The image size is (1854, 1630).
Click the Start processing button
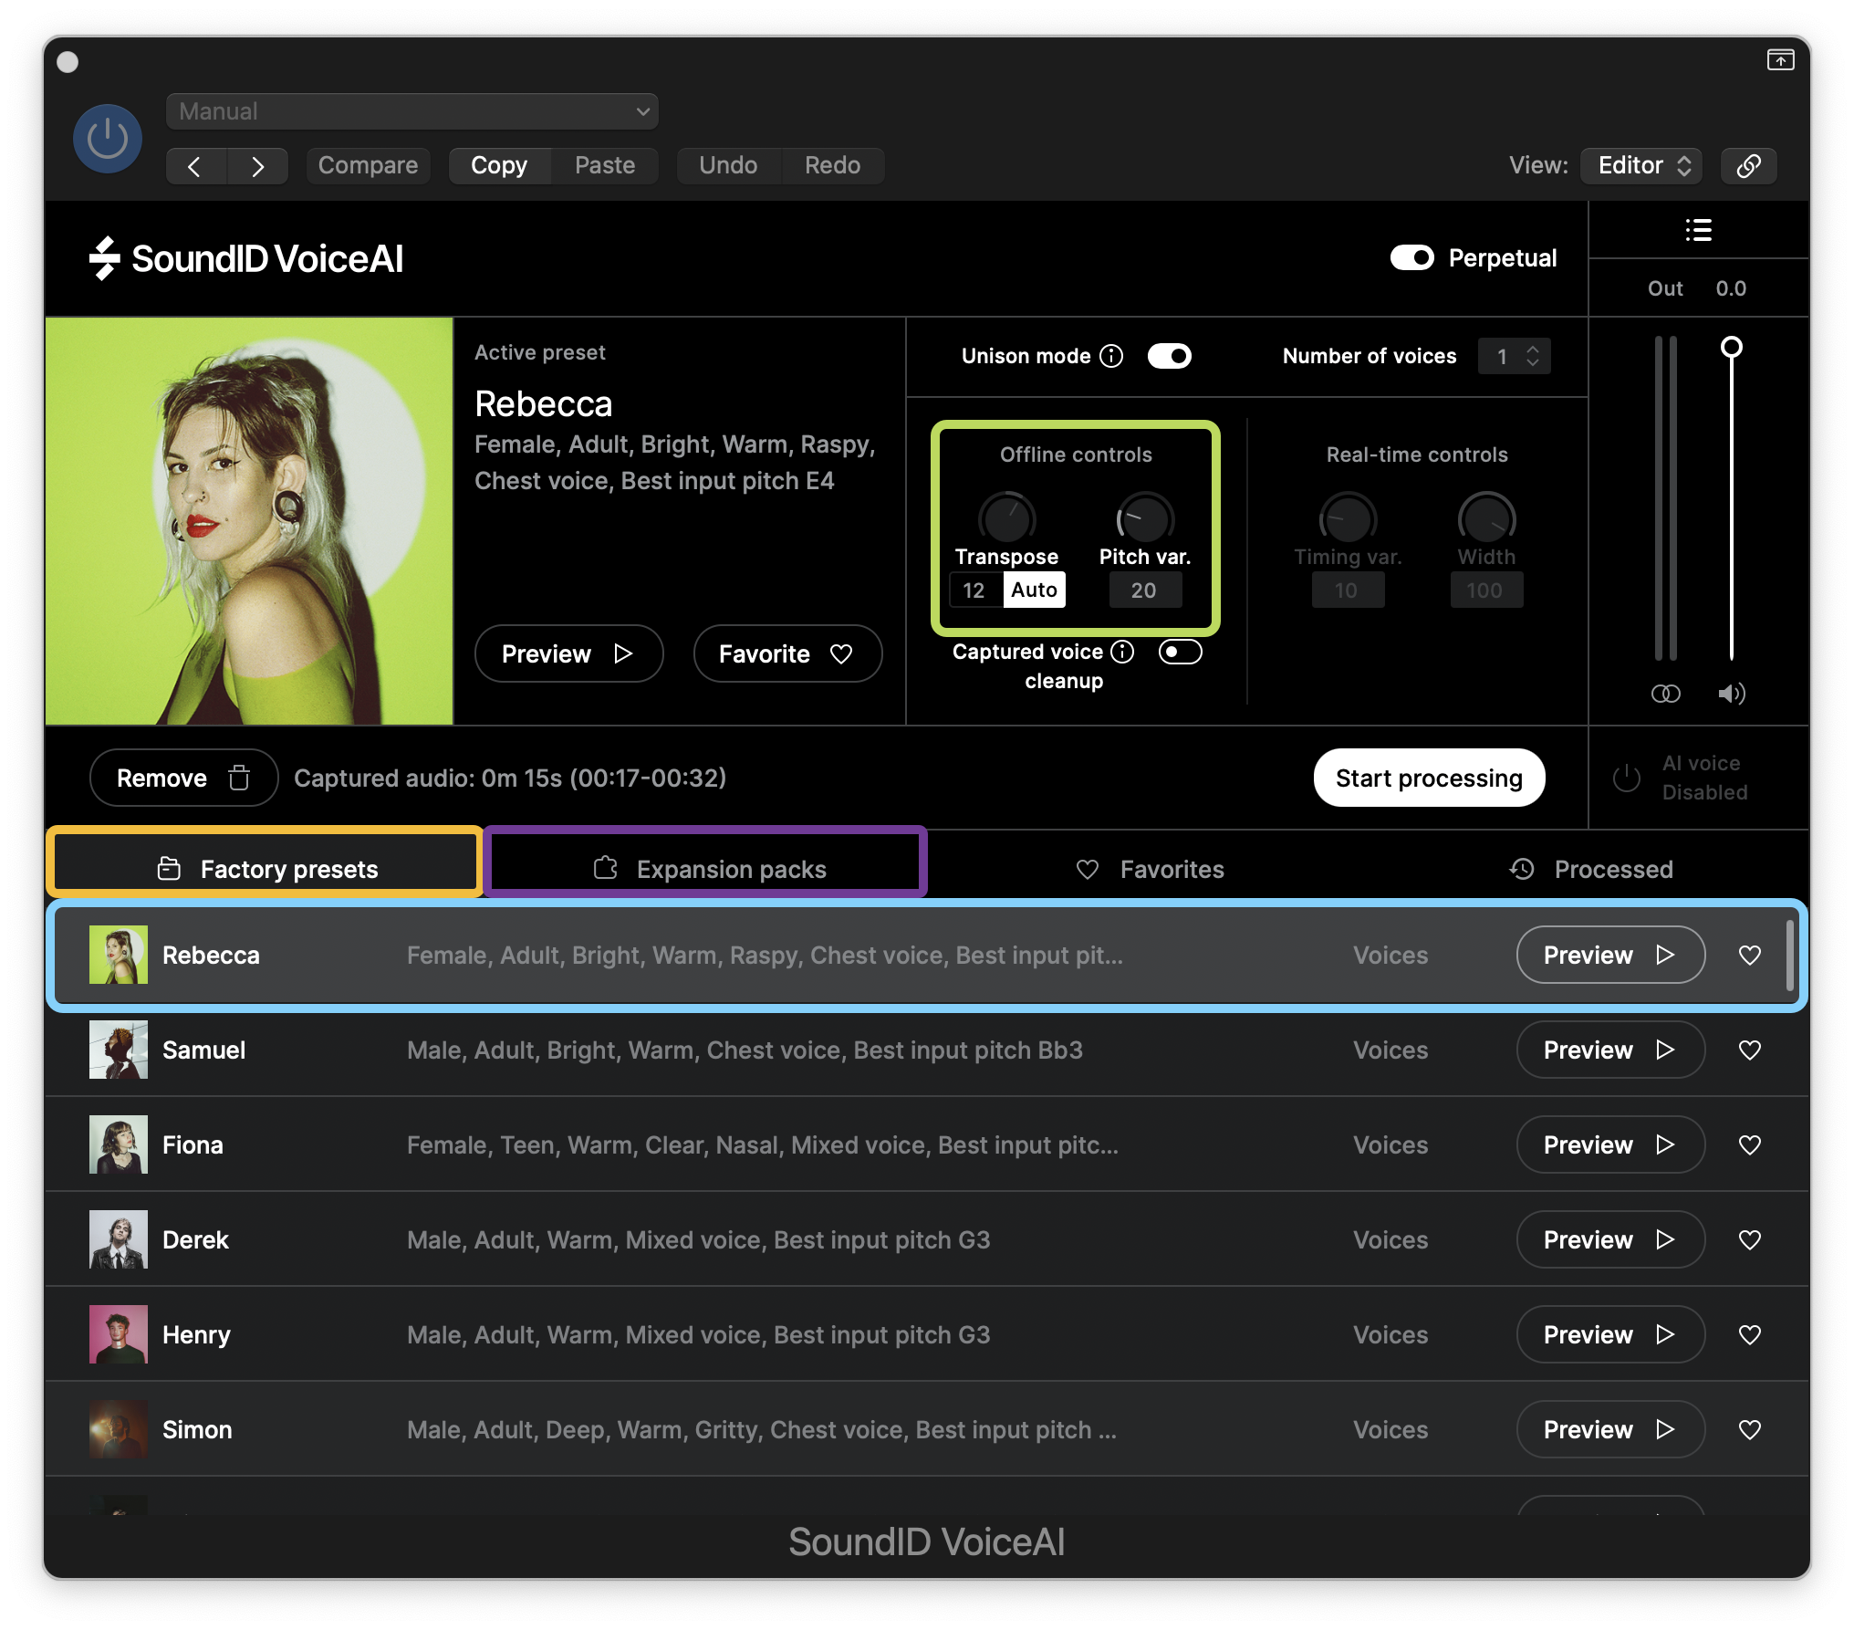click(1428, 778)
